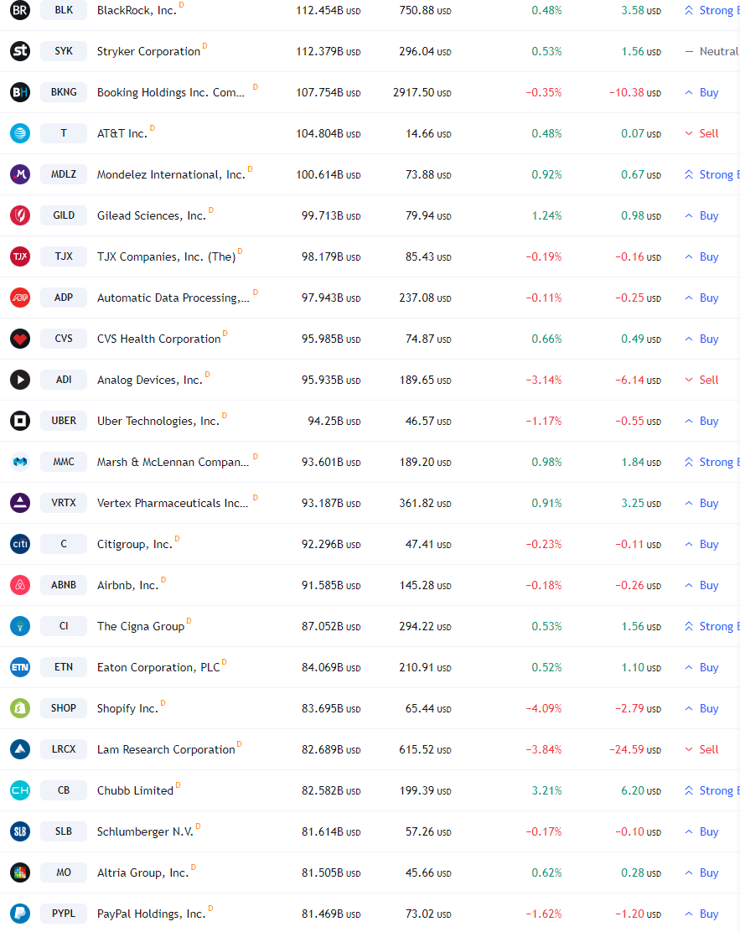Click Booking Holdings price 2917.50 USD

[x=422, y=93]
